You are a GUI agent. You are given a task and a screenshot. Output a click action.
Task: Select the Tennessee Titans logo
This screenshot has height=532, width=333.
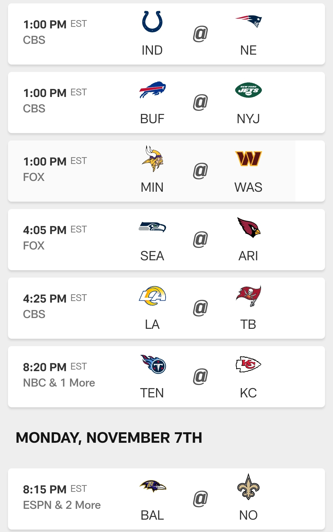[x=153, y=364]
